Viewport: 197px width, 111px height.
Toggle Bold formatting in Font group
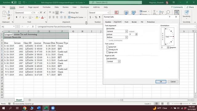pos(16,17)
